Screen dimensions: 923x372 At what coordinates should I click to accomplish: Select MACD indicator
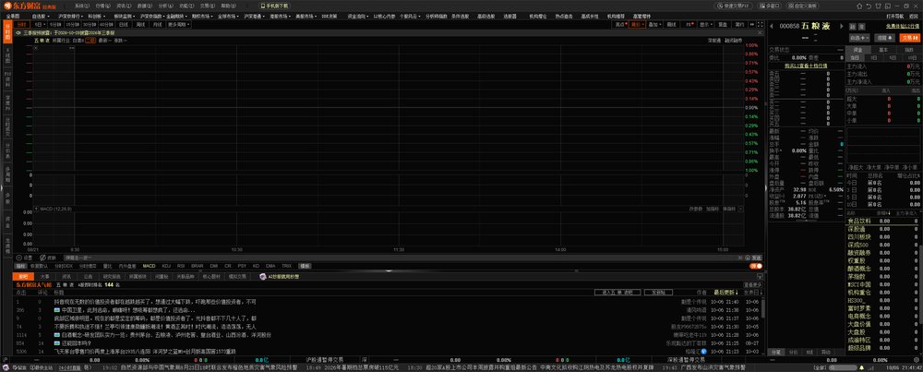[x=149, y=266]
